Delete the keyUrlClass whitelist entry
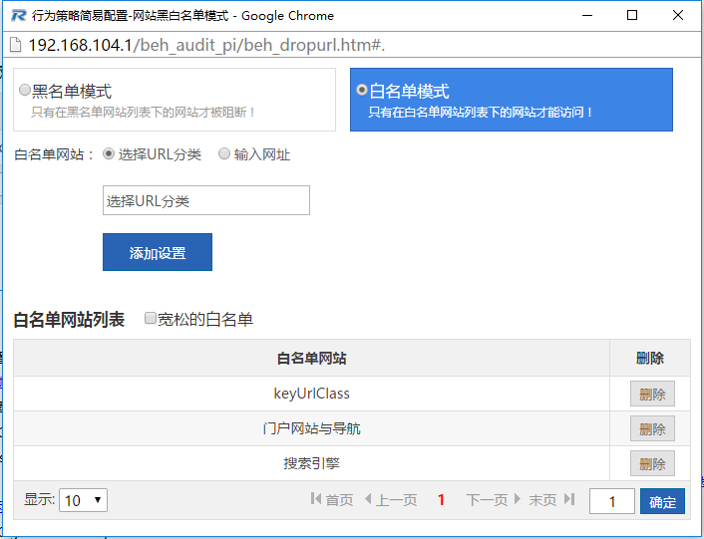Image resolution: width=704 pixels, height=539 pixels. coord(651,394)
